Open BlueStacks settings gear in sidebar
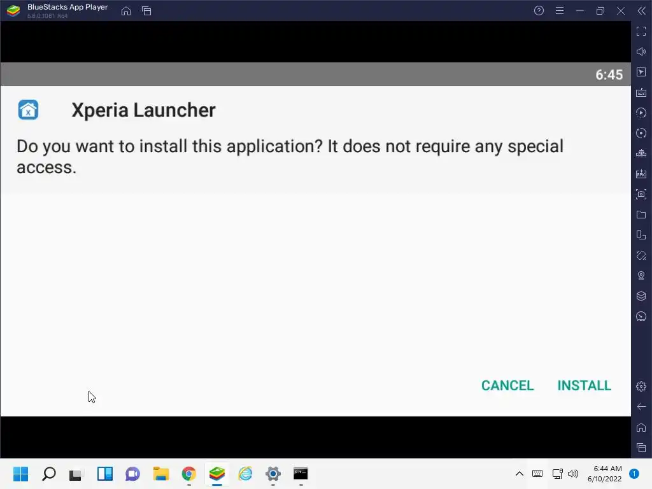 pos(641,386)
